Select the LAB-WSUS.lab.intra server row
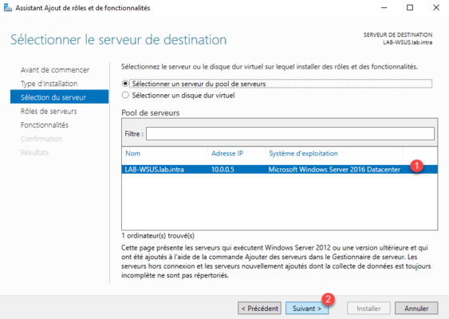 point(279,170)
